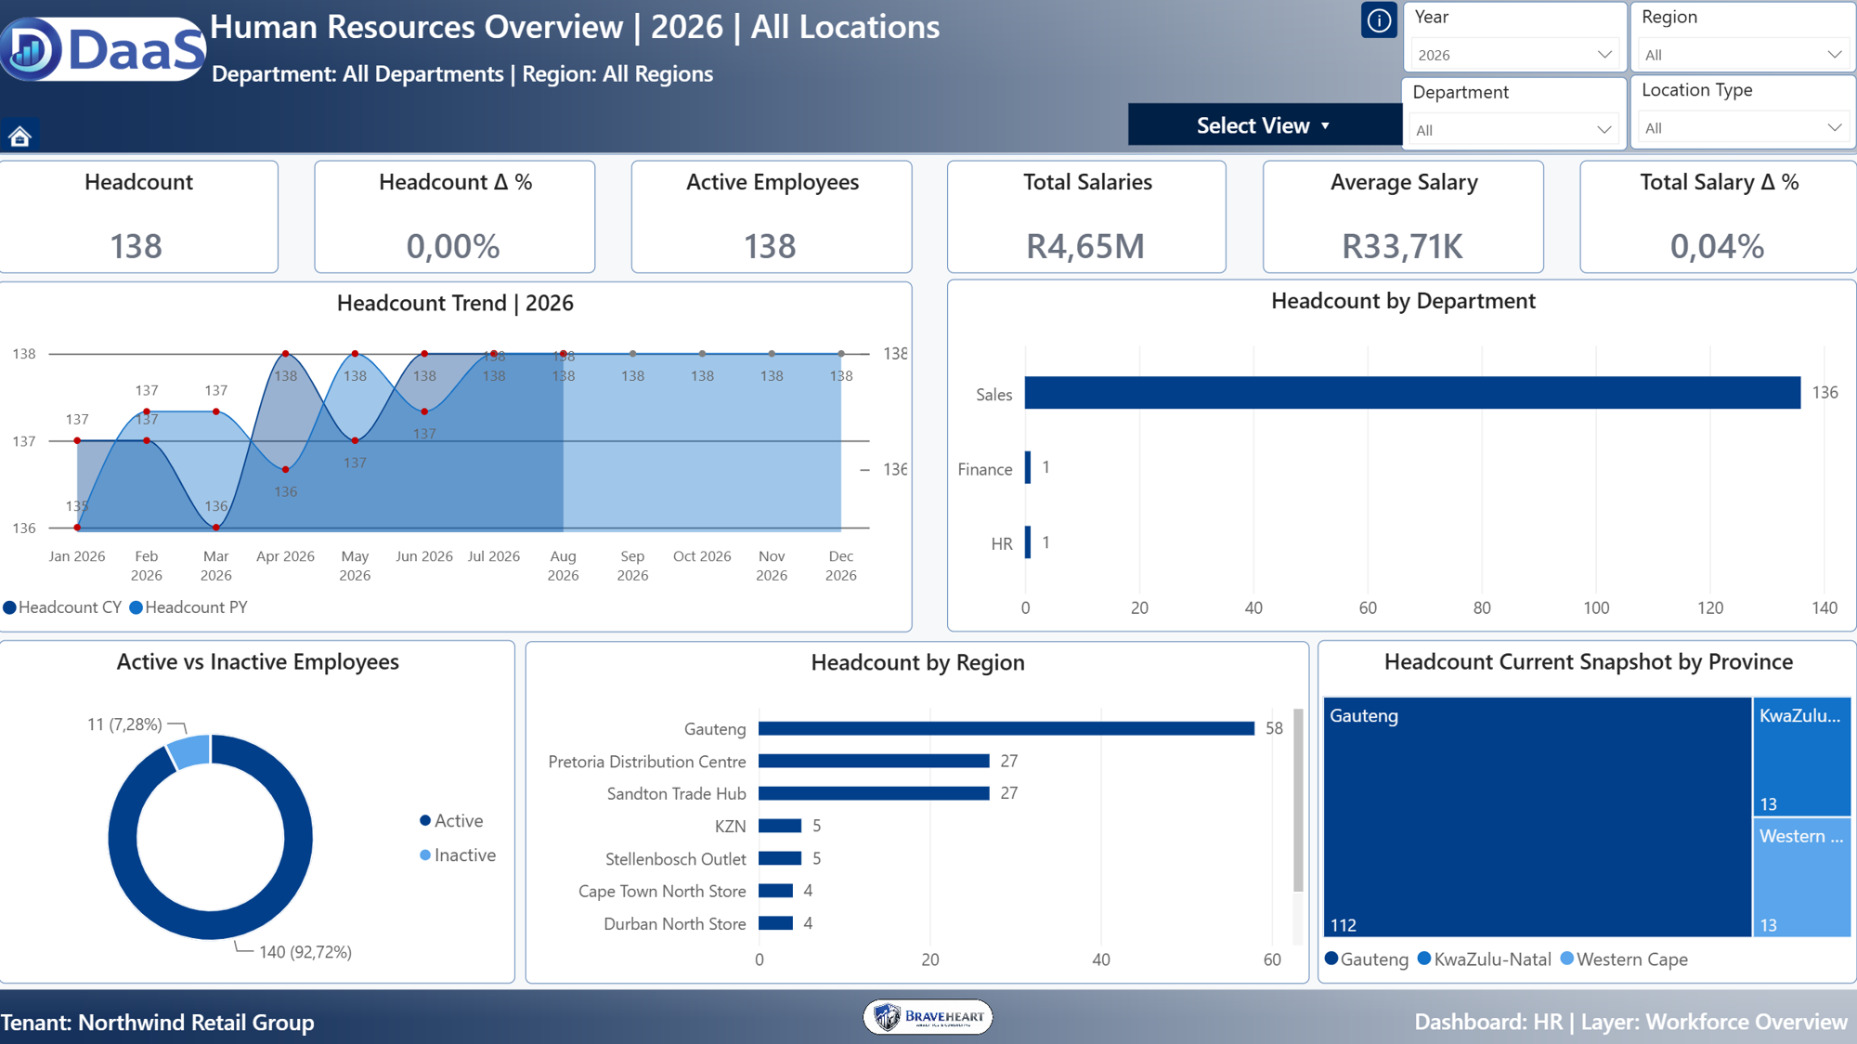The width and height of the screenshot is (1857, 1044).
Task: Click the region chart vertical scrollbar
Action: click(x=1298, y=800)
